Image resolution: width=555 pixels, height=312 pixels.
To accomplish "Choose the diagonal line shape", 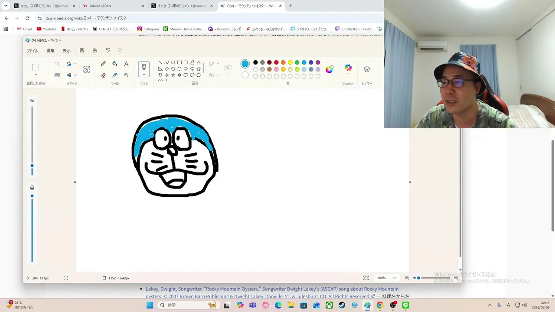I will (160, 62).
